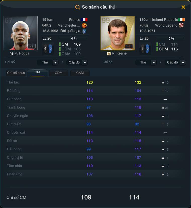The image size is (191, 208).
Task: Open Pogba's Thẻ dropdown
Action: [x=47, y=62]
